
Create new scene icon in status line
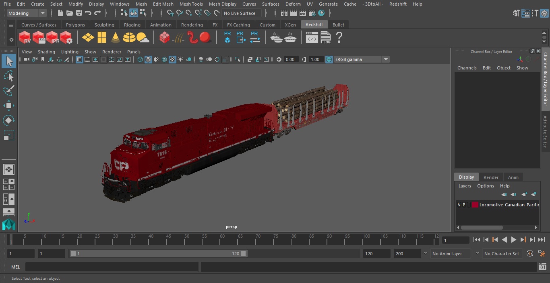coord(60,13)
